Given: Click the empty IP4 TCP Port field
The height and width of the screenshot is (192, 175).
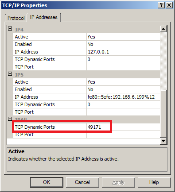Looking at the screenshot, I should coord(123,67).
